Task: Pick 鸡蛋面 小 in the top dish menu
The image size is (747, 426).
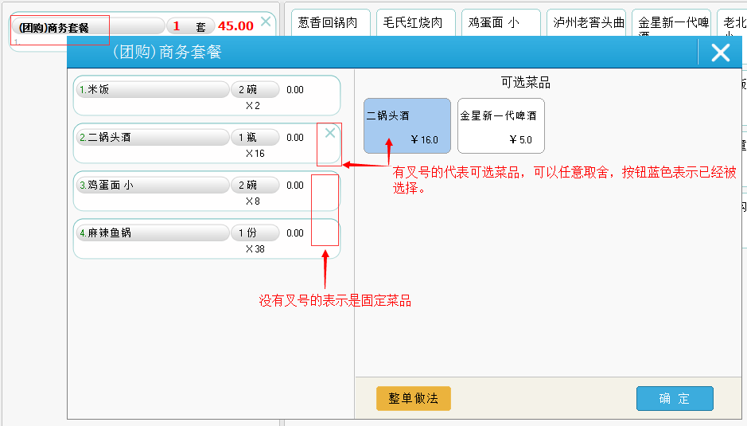Action: pos(500,23)
